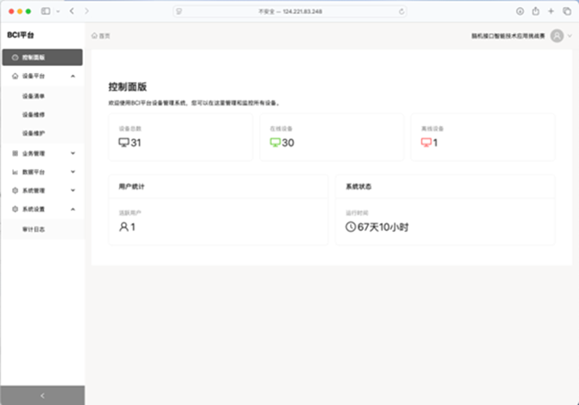This screenshot has height=405, width=579.
Task: Open the 设备清单 menu item
Action: pyautogui.click(x=34, y=96)
